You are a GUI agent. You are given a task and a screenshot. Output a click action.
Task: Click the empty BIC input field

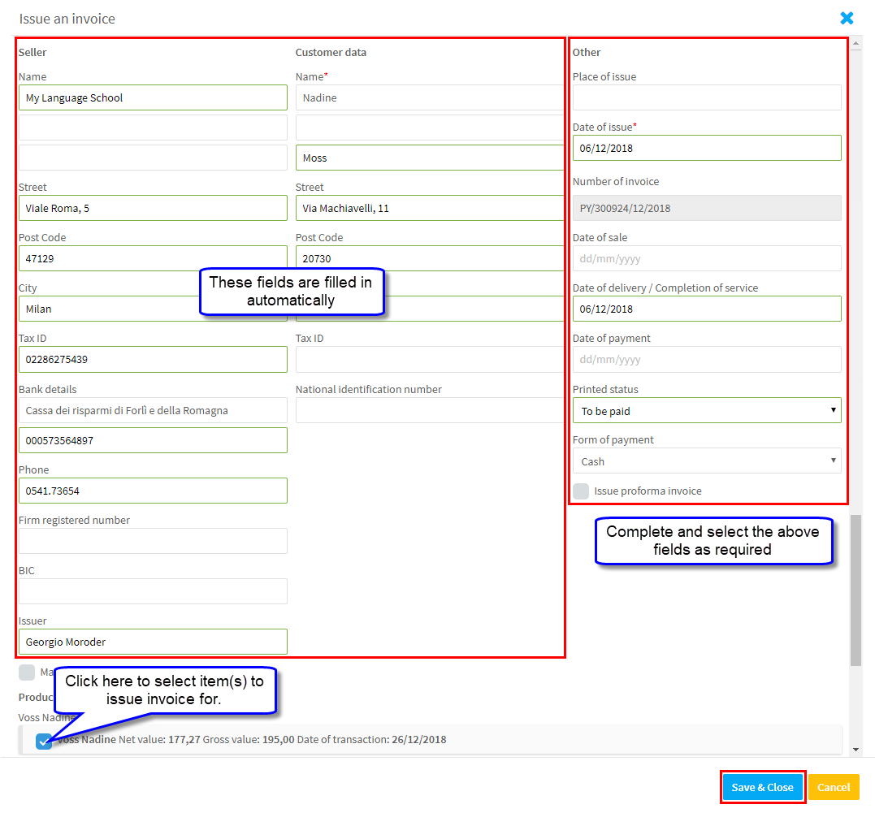tap(153, 592)
